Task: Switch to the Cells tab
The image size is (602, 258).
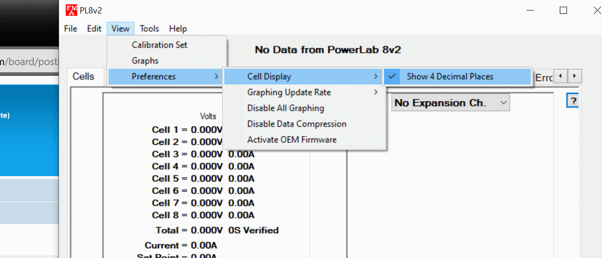Action: tap(83, 77)
